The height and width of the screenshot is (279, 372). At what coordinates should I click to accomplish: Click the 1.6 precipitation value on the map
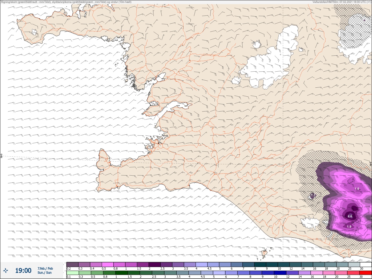pos(357,189)
